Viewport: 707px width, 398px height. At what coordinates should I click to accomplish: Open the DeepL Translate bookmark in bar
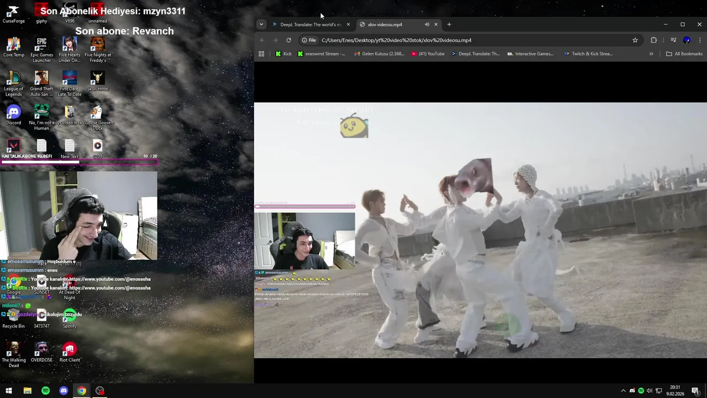tap(475, 54)
